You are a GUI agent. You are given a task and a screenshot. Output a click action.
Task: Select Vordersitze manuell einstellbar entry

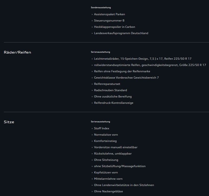pyautogui.click(x=116, y=147)
